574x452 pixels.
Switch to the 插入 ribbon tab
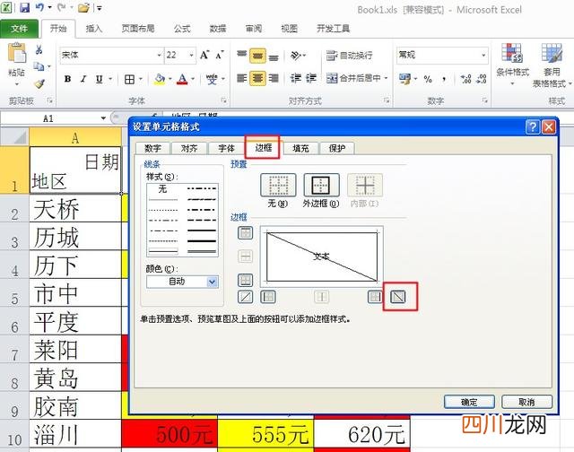click(93, 28)
